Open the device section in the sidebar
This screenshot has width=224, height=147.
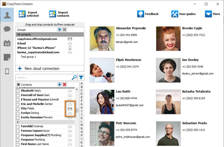click(7, 71)
